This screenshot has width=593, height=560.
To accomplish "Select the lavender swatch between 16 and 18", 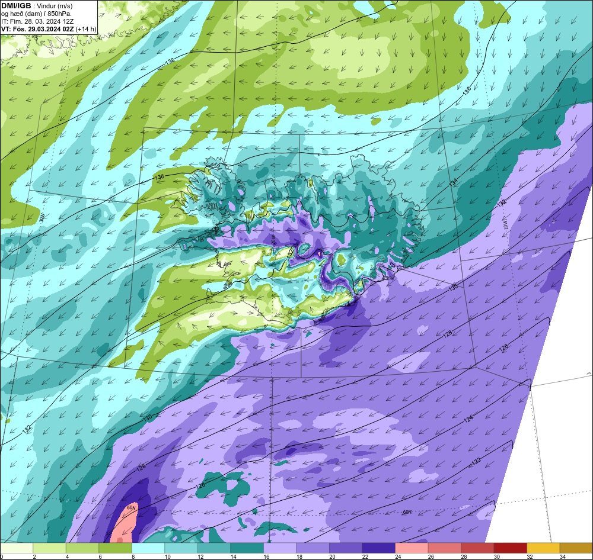I will [x=280, y=548].
